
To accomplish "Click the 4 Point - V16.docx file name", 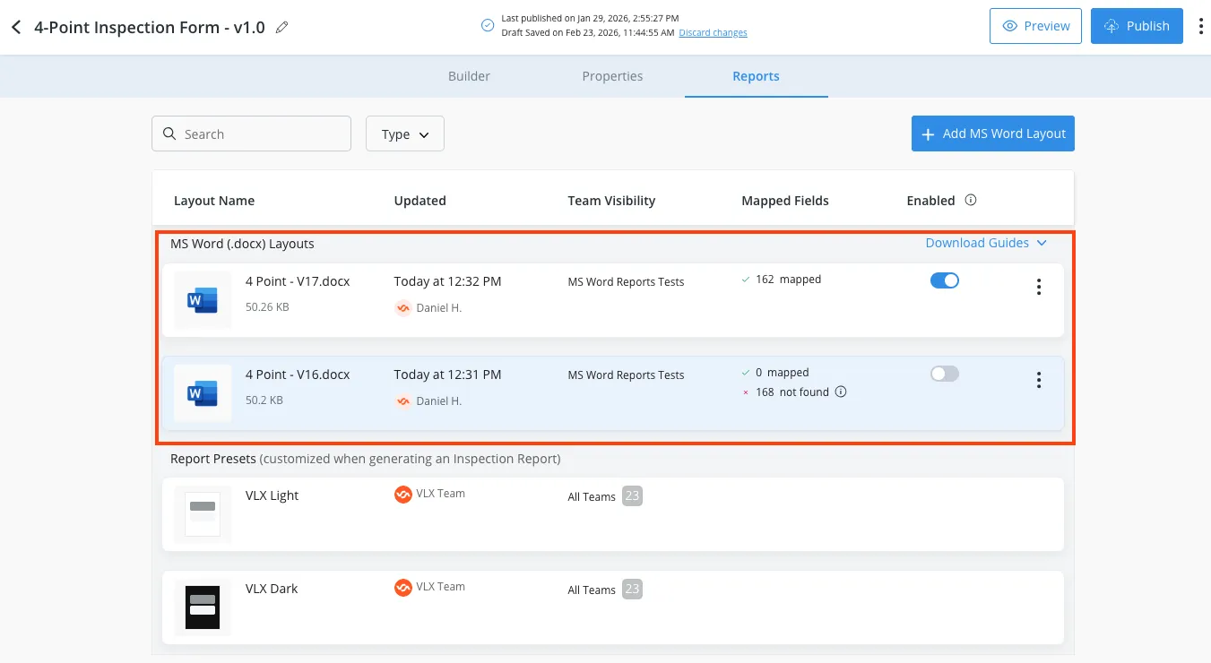I will (298, 375).
